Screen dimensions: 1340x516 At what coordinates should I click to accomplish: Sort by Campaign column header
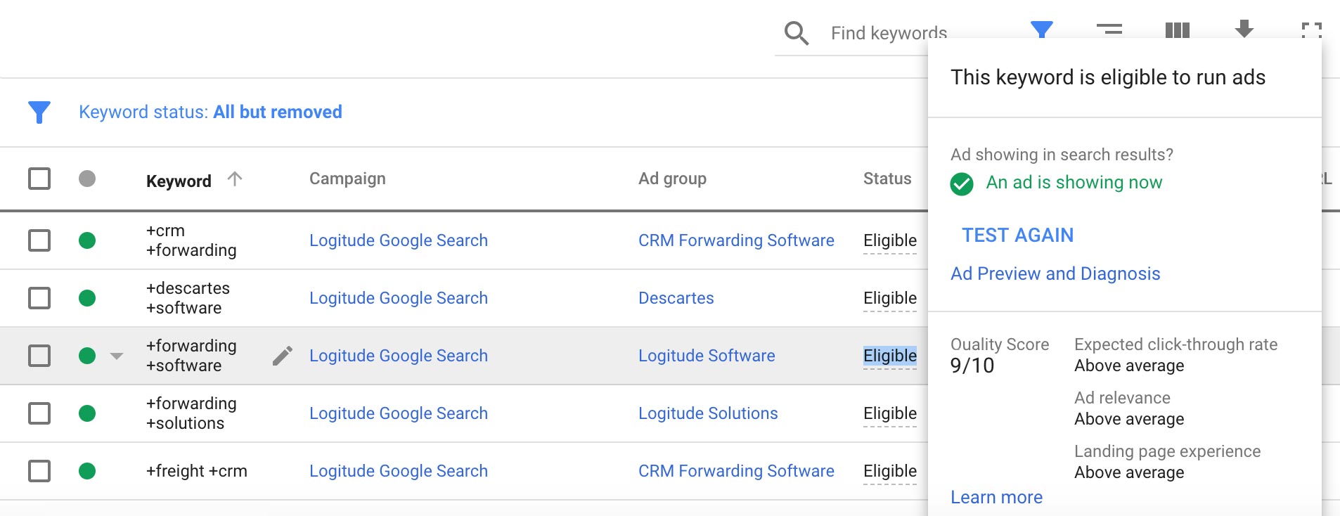click(x=347, y=179)
